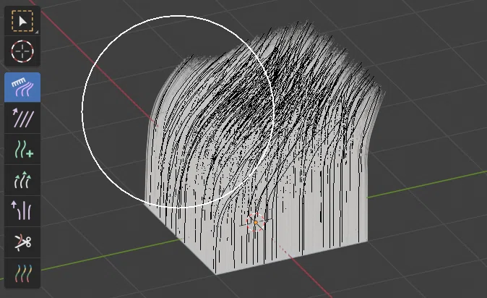Choose the Puff hair tool
The width and height of the screenshot is (487, 298).
[22, 211]
